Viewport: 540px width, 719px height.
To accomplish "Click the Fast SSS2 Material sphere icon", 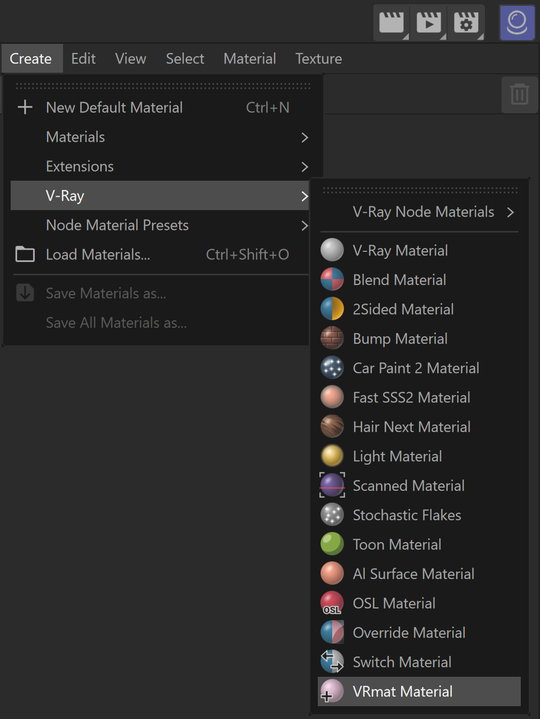I will click(332, 397).
